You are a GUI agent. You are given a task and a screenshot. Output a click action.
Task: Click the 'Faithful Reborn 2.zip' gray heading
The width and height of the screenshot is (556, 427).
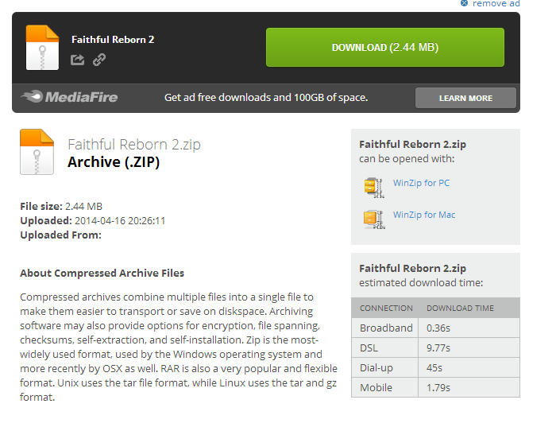tap(134, 145)
